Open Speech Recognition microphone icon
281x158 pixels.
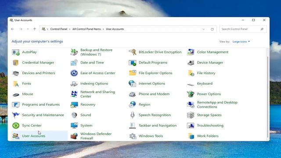click(x=133, y=115)
